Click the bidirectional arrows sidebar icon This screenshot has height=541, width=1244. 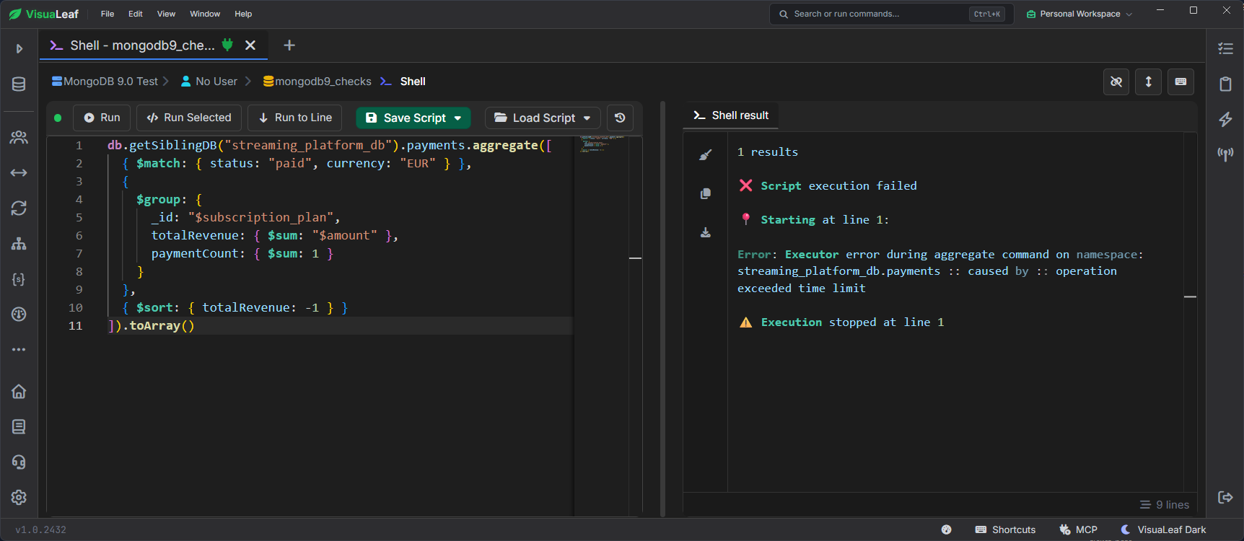(x=19, y=172)
